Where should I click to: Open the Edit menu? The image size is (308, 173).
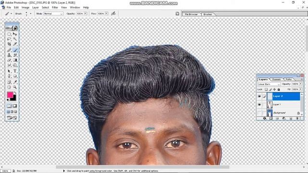16,8
